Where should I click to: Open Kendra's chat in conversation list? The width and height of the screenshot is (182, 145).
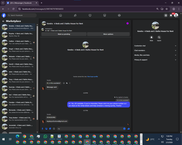pyautogui.click(x=18, y=27)
